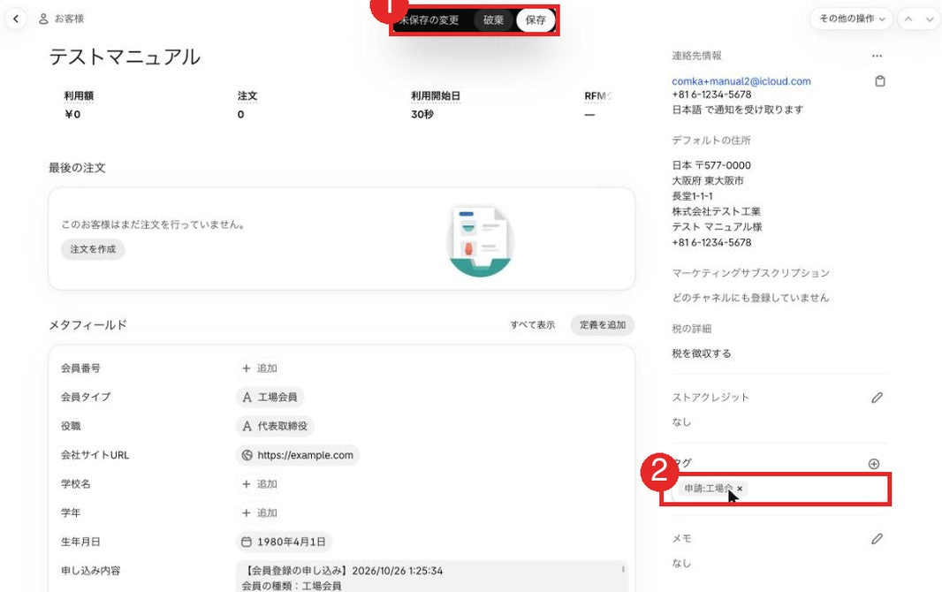
Task: Click the 利用額 stat label
Action: pos(79,95)
